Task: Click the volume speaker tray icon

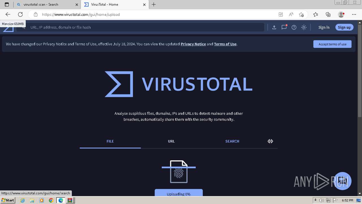Action: [x=322, y=200]
